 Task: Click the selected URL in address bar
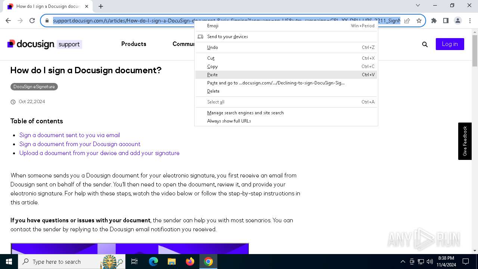226,21
